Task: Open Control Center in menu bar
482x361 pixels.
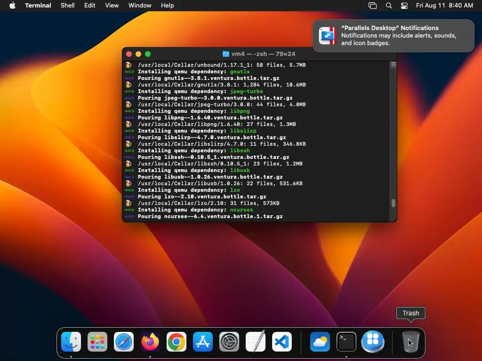Action: [x=404, y=6]
